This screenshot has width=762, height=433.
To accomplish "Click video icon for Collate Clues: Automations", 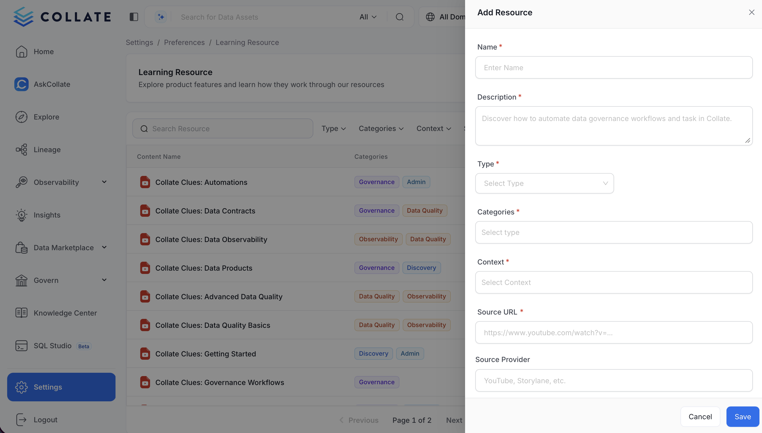I will click(145, 182).
